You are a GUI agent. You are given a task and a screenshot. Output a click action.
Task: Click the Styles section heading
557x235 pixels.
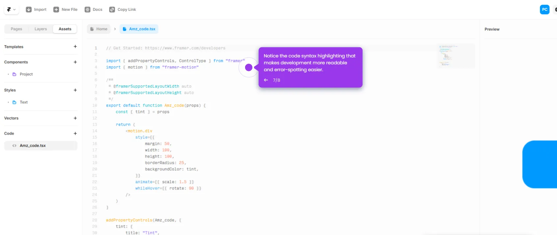pyautogui.click(x=10, y=90)
